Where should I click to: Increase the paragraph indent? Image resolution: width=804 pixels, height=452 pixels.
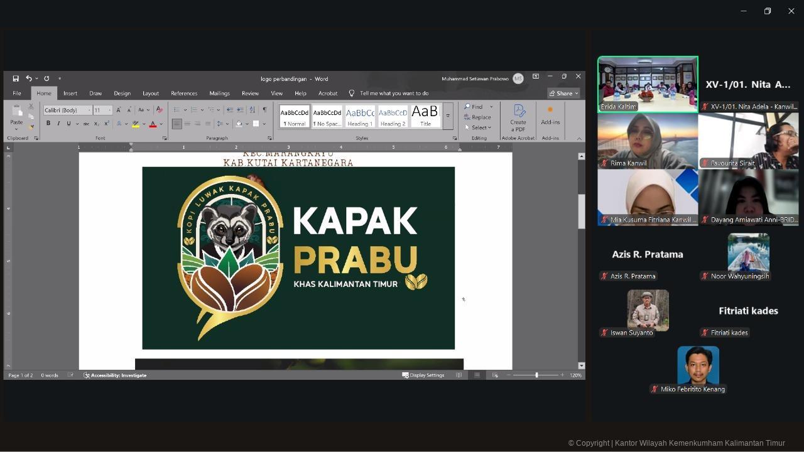coord(240,110)
